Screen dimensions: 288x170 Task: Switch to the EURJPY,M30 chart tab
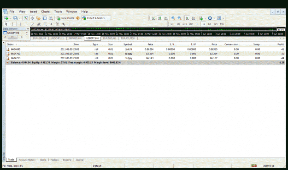pos(128,38)
